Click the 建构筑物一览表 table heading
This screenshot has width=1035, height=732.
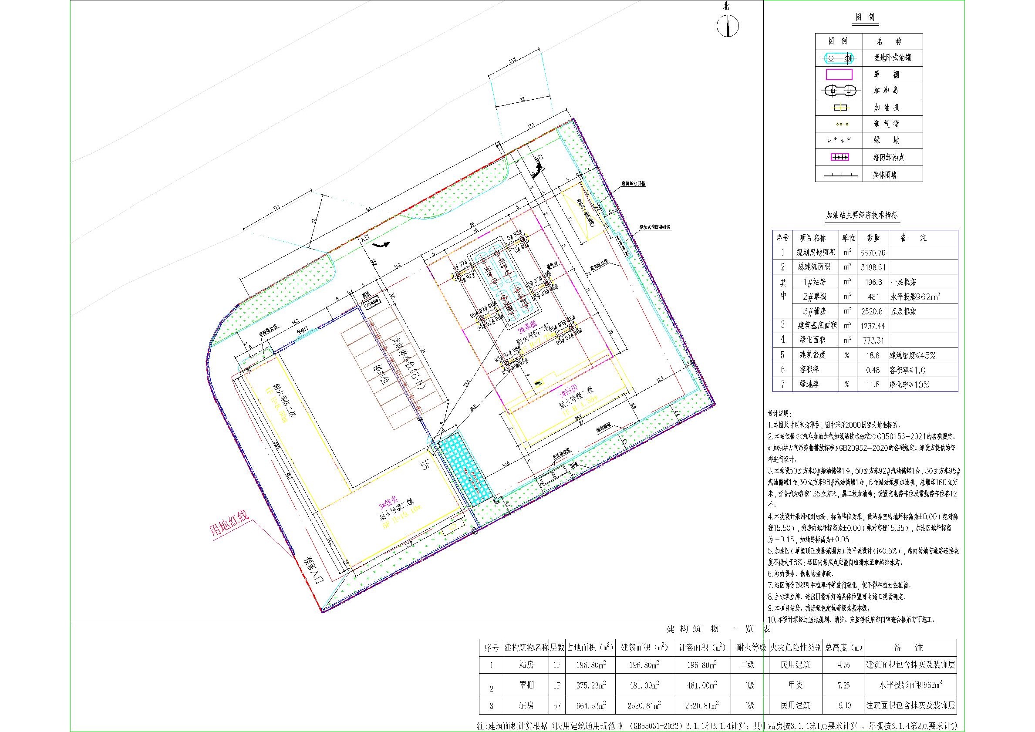(718, 629)
